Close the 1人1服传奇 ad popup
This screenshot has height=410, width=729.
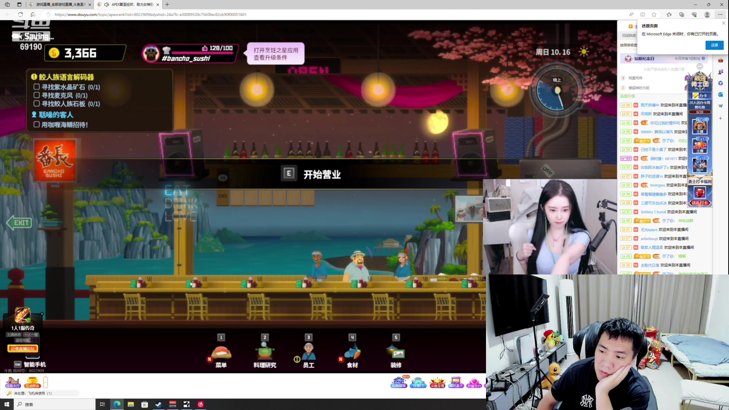tap(42, 314)
